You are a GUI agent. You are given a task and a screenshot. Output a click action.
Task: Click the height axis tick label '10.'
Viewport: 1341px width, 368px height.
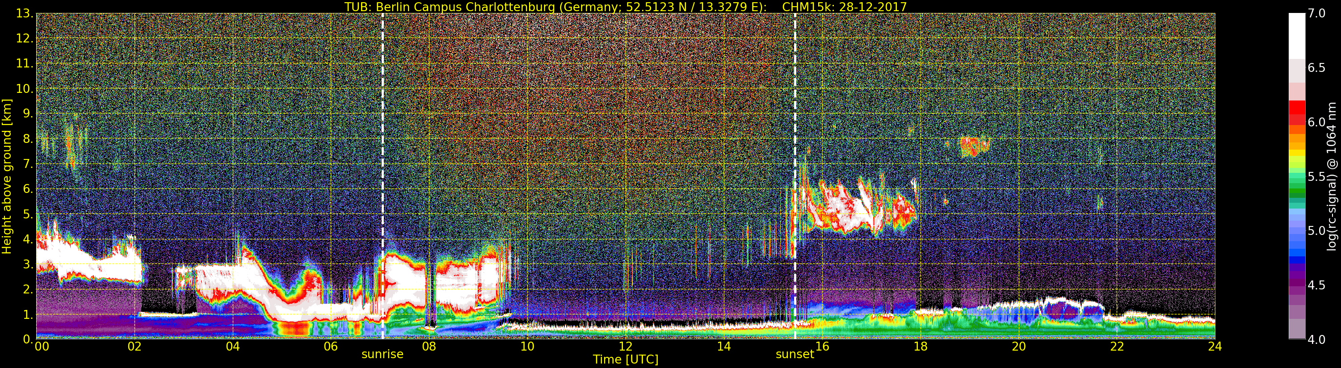(x=25, y=88)
